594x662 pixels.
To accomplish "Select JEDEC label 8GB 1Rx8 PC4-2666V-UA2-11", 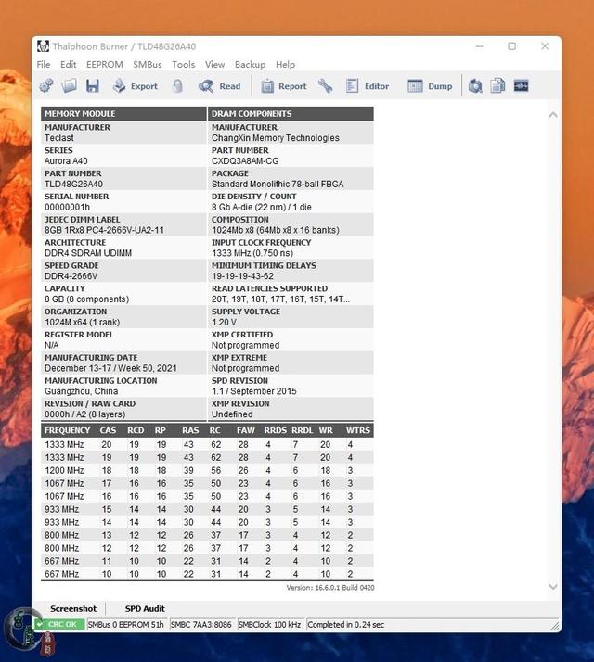I will [x=104, y=230].
